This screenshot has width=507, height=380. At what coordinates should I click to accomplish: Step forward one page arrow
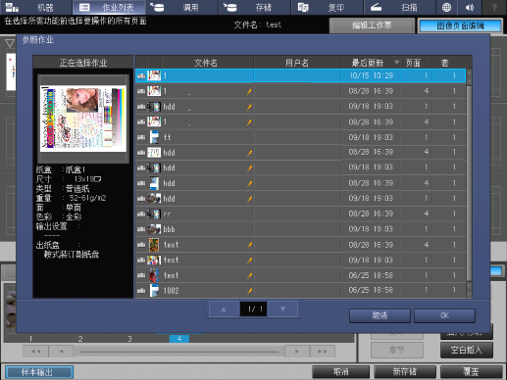(297, 352)
